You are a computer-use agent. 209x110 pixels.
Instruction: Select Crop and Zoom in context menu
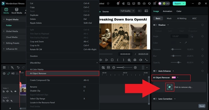tap(63, 42)
